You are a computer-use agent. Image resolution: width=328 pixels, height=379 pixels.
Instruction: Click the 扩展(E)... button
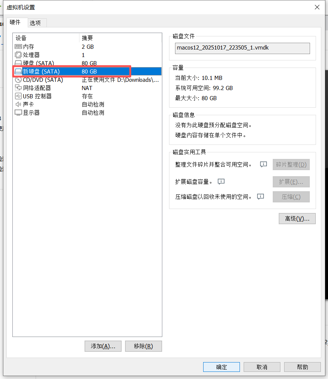tap(291, 182)
